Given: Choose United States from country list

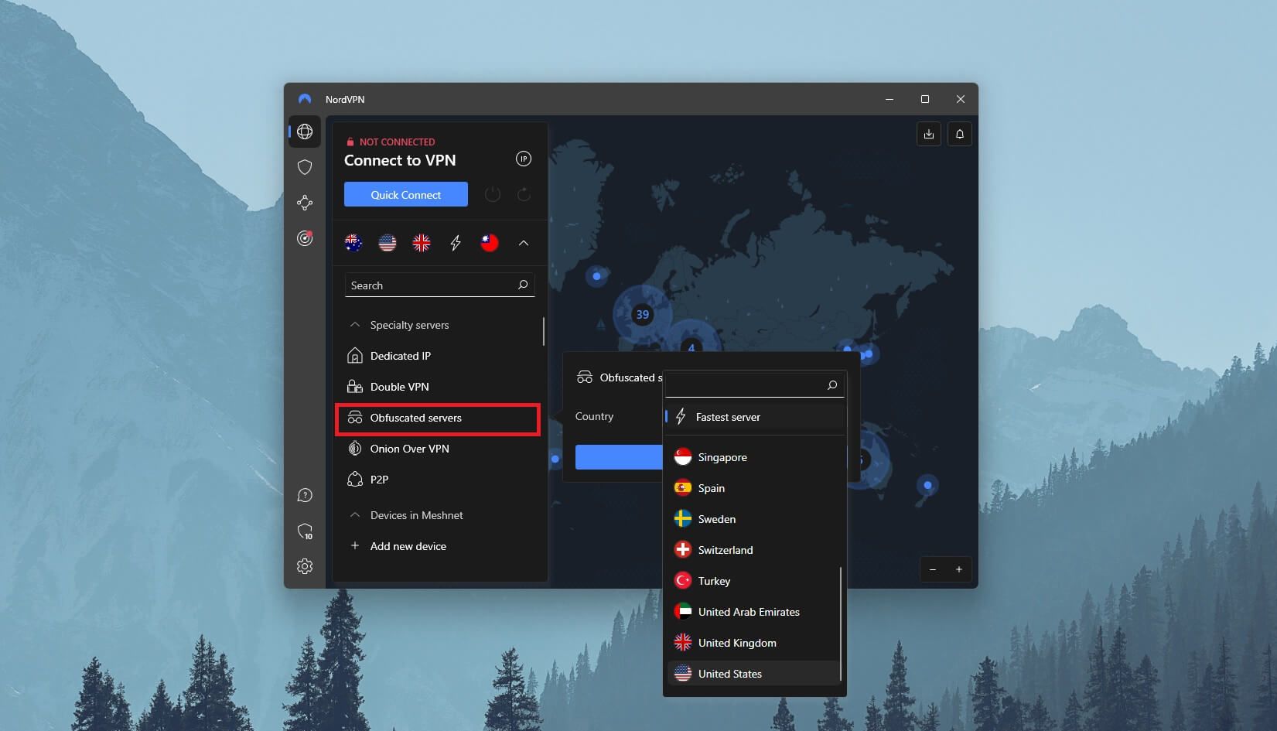Looking at the screenshot, I should pyautogui.click(x=754, y=674).
